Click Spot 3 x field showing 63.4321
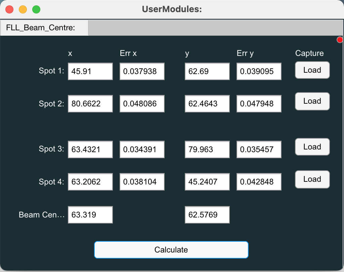 point(90,149)
